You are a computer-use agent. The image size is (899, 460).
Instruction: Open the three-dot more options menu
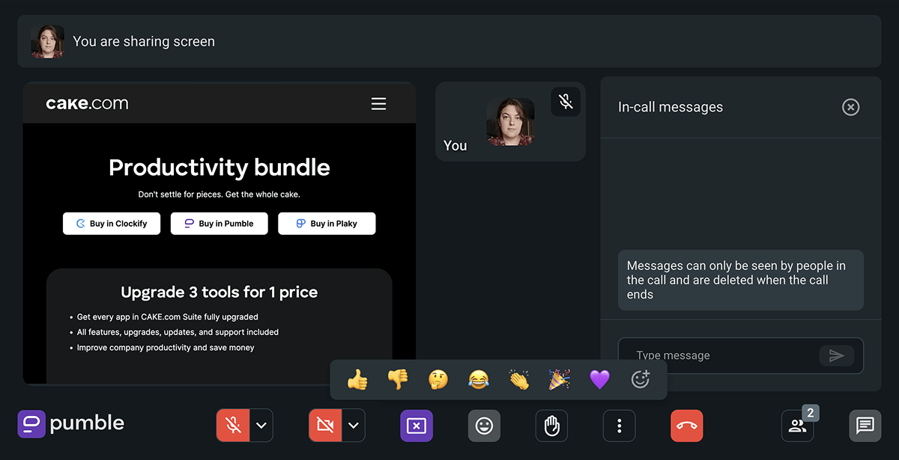point(620,426)
